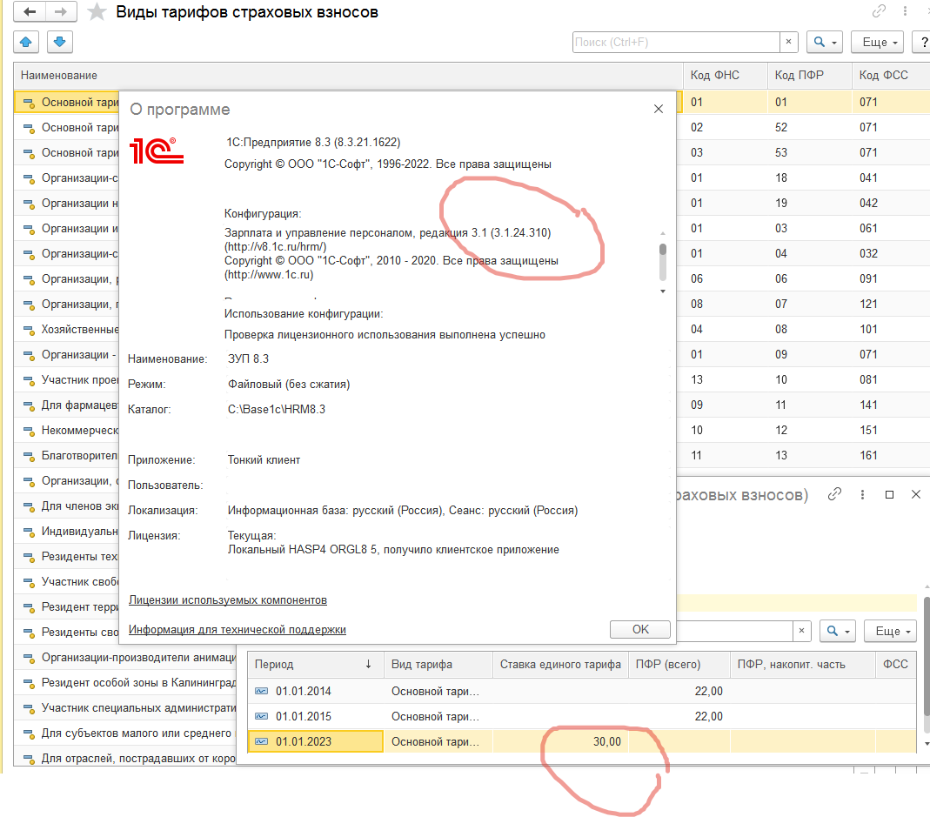Copy link using the chain icon at top

click(x=879, y=11)
